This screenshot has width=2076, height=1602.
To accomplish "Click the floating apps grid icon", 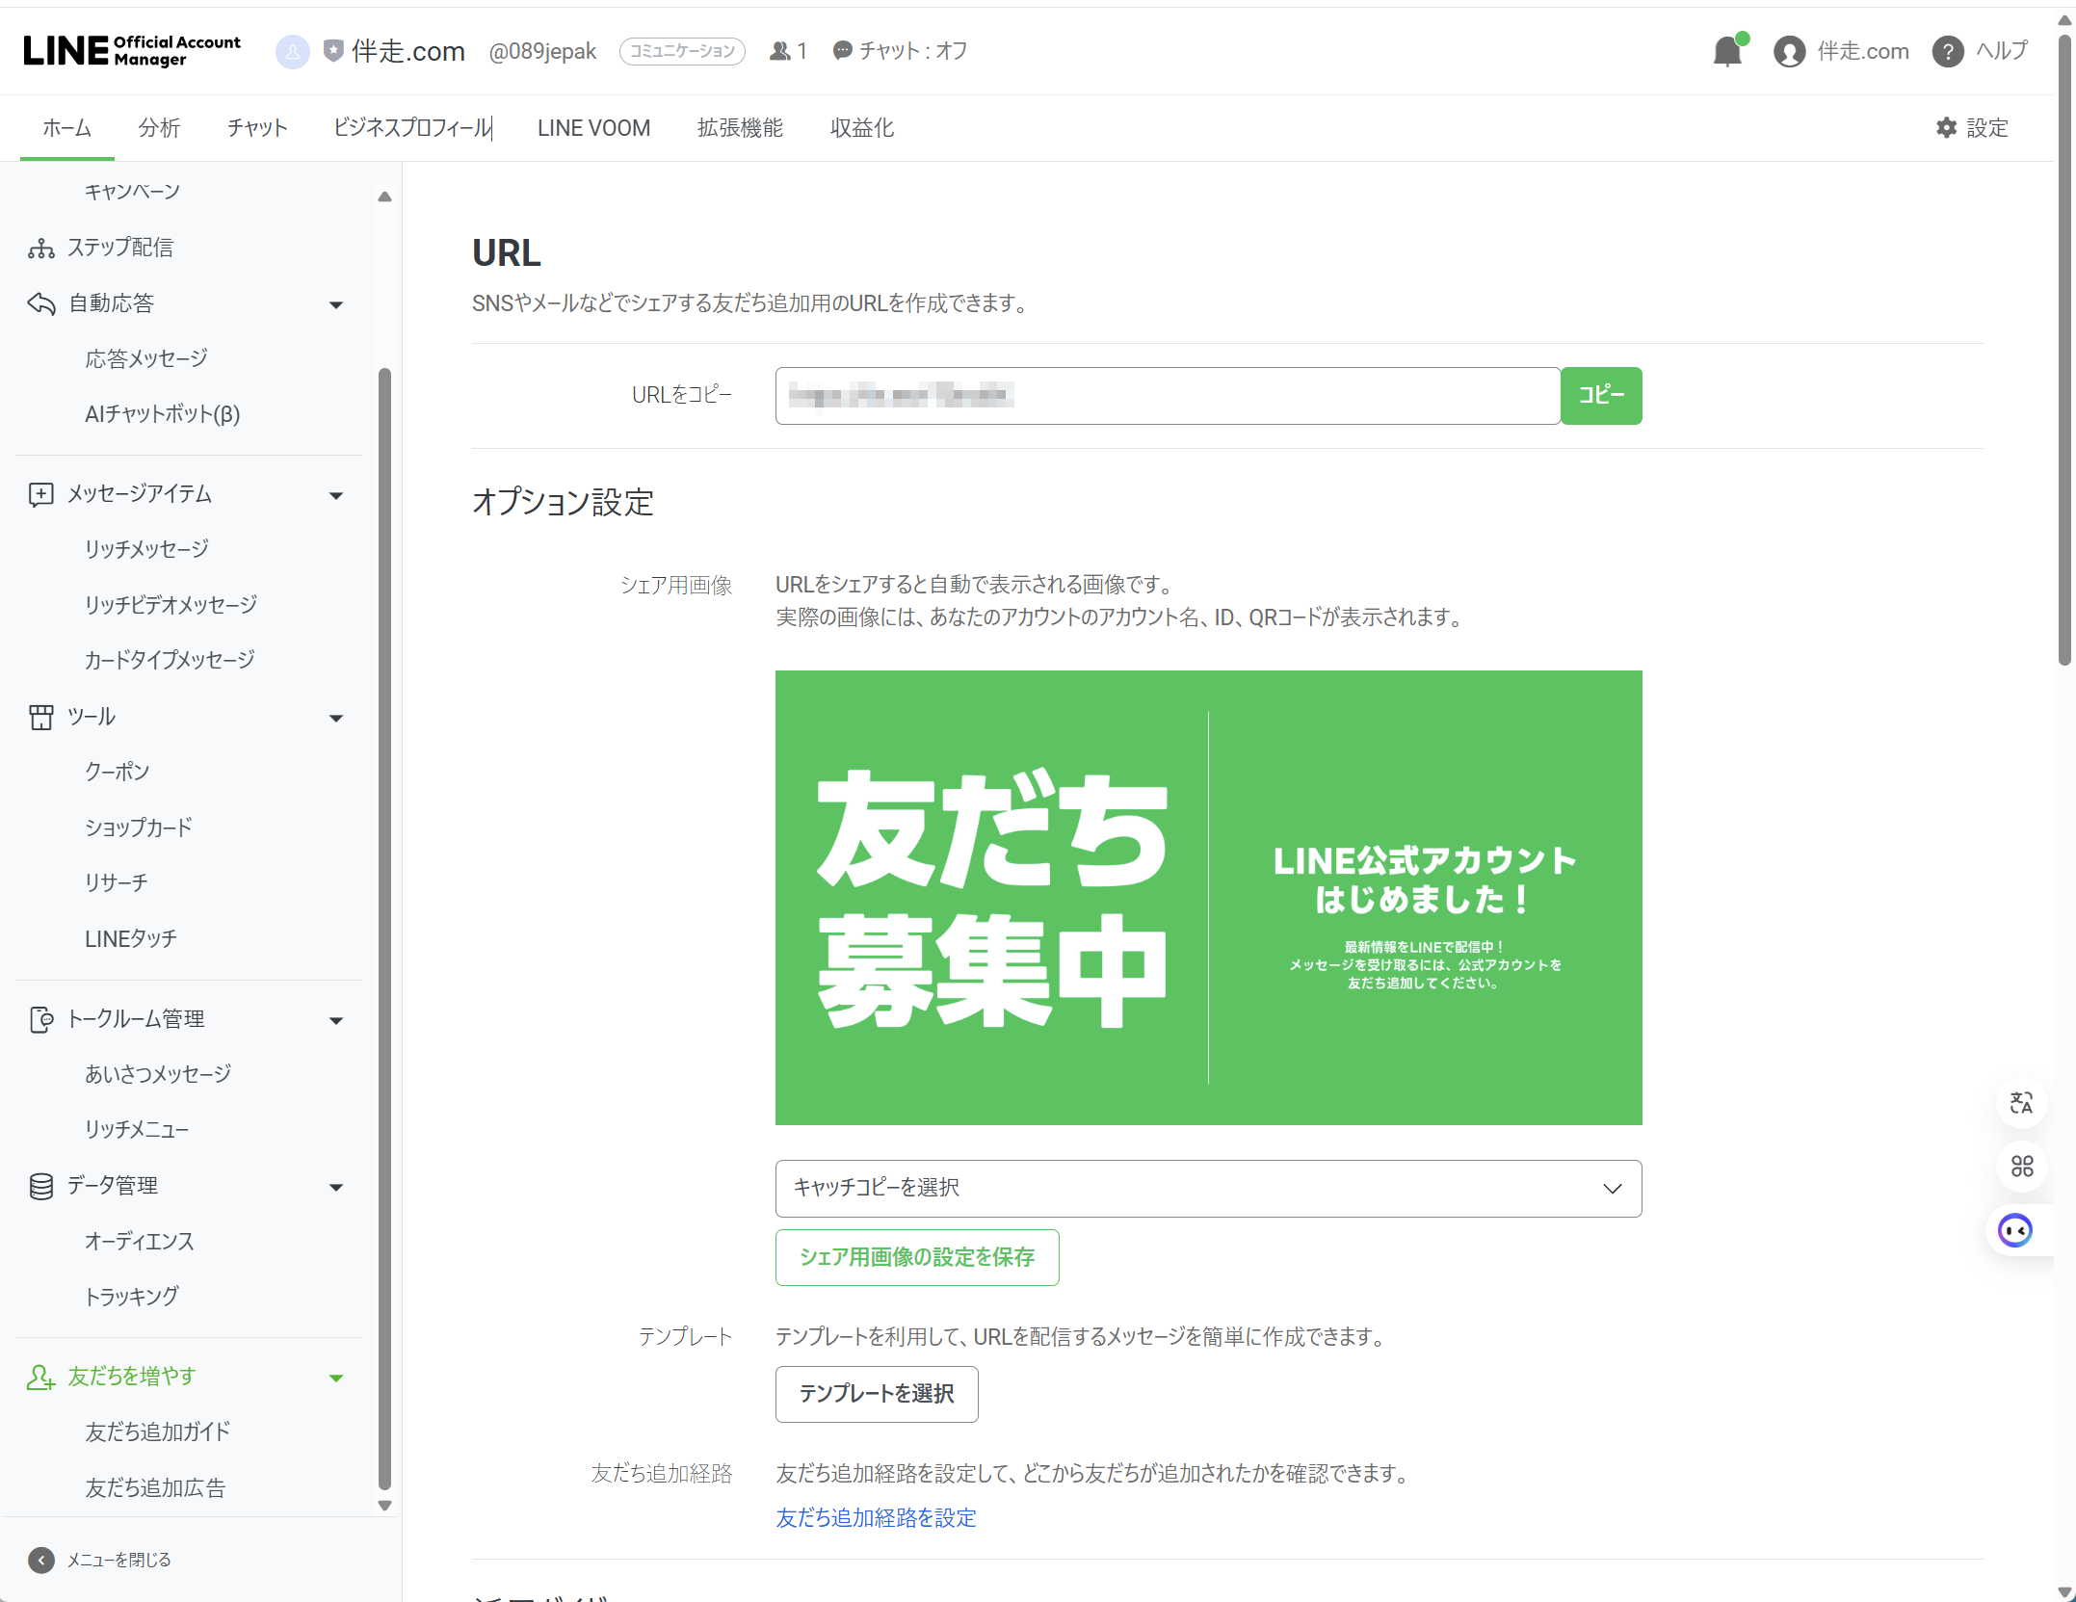I will (2021, 1167).
